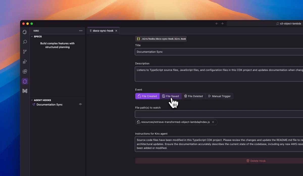Open Run and Debug icon
This screenshot has width=303, height=176.
[x=25, y=61]
